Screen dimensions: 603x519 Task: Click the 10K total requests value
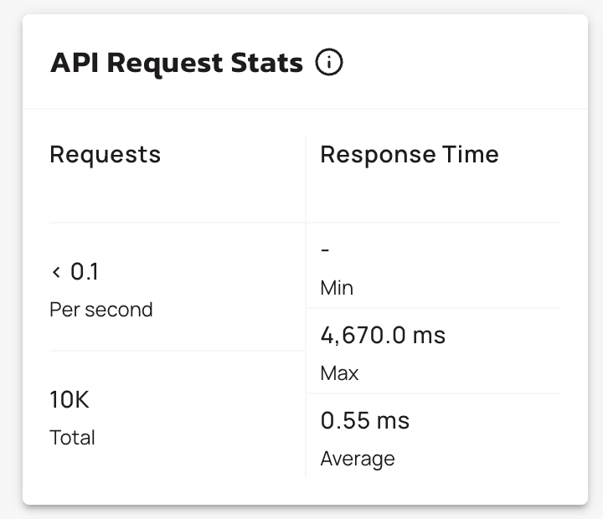point(69,400)
